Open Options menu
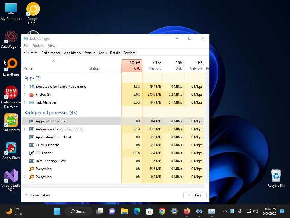Screen dimensions: 290x218 [38, 46]
